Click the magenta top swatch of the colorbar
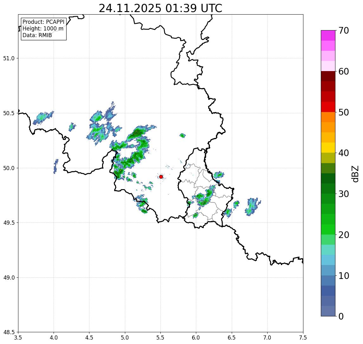The height and width of the screenshot is (344, 363). click(x=328, y=36)
